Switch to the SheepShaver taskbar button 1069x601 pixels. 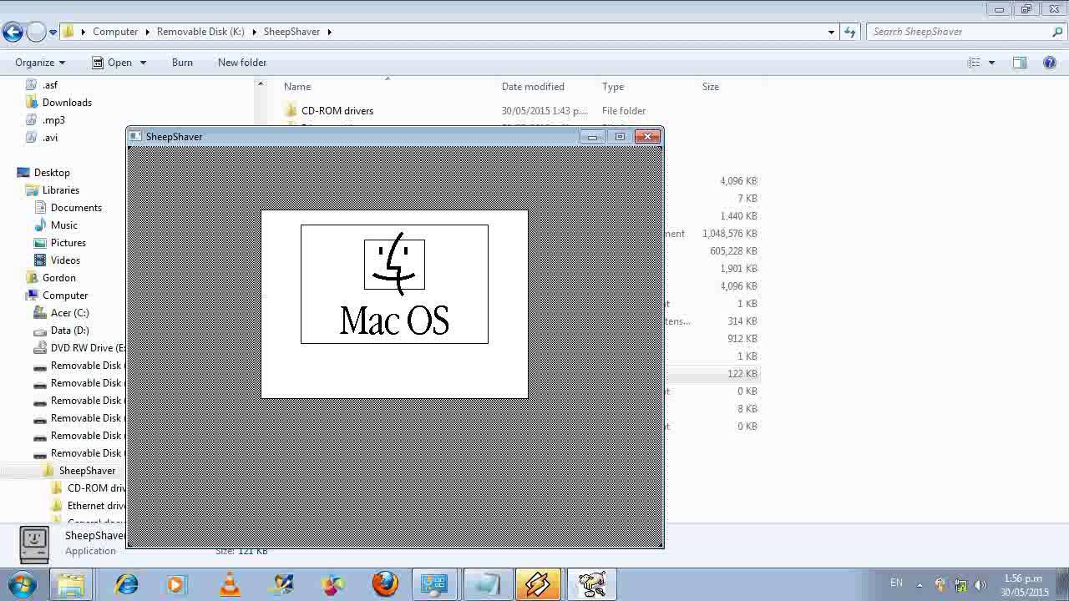point(591,584)
